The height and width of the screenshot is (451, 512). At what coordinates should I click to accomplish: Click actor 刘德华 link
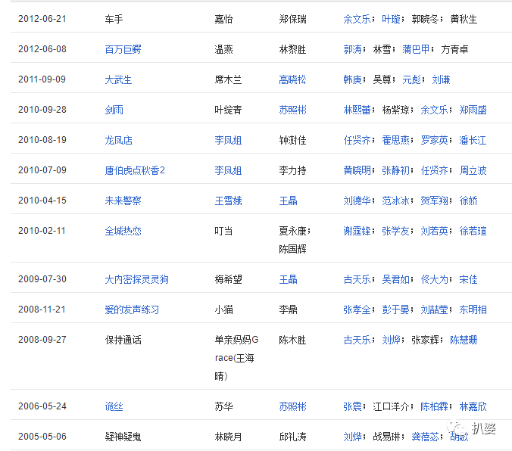pyautogui.click(x=357, y=201)
